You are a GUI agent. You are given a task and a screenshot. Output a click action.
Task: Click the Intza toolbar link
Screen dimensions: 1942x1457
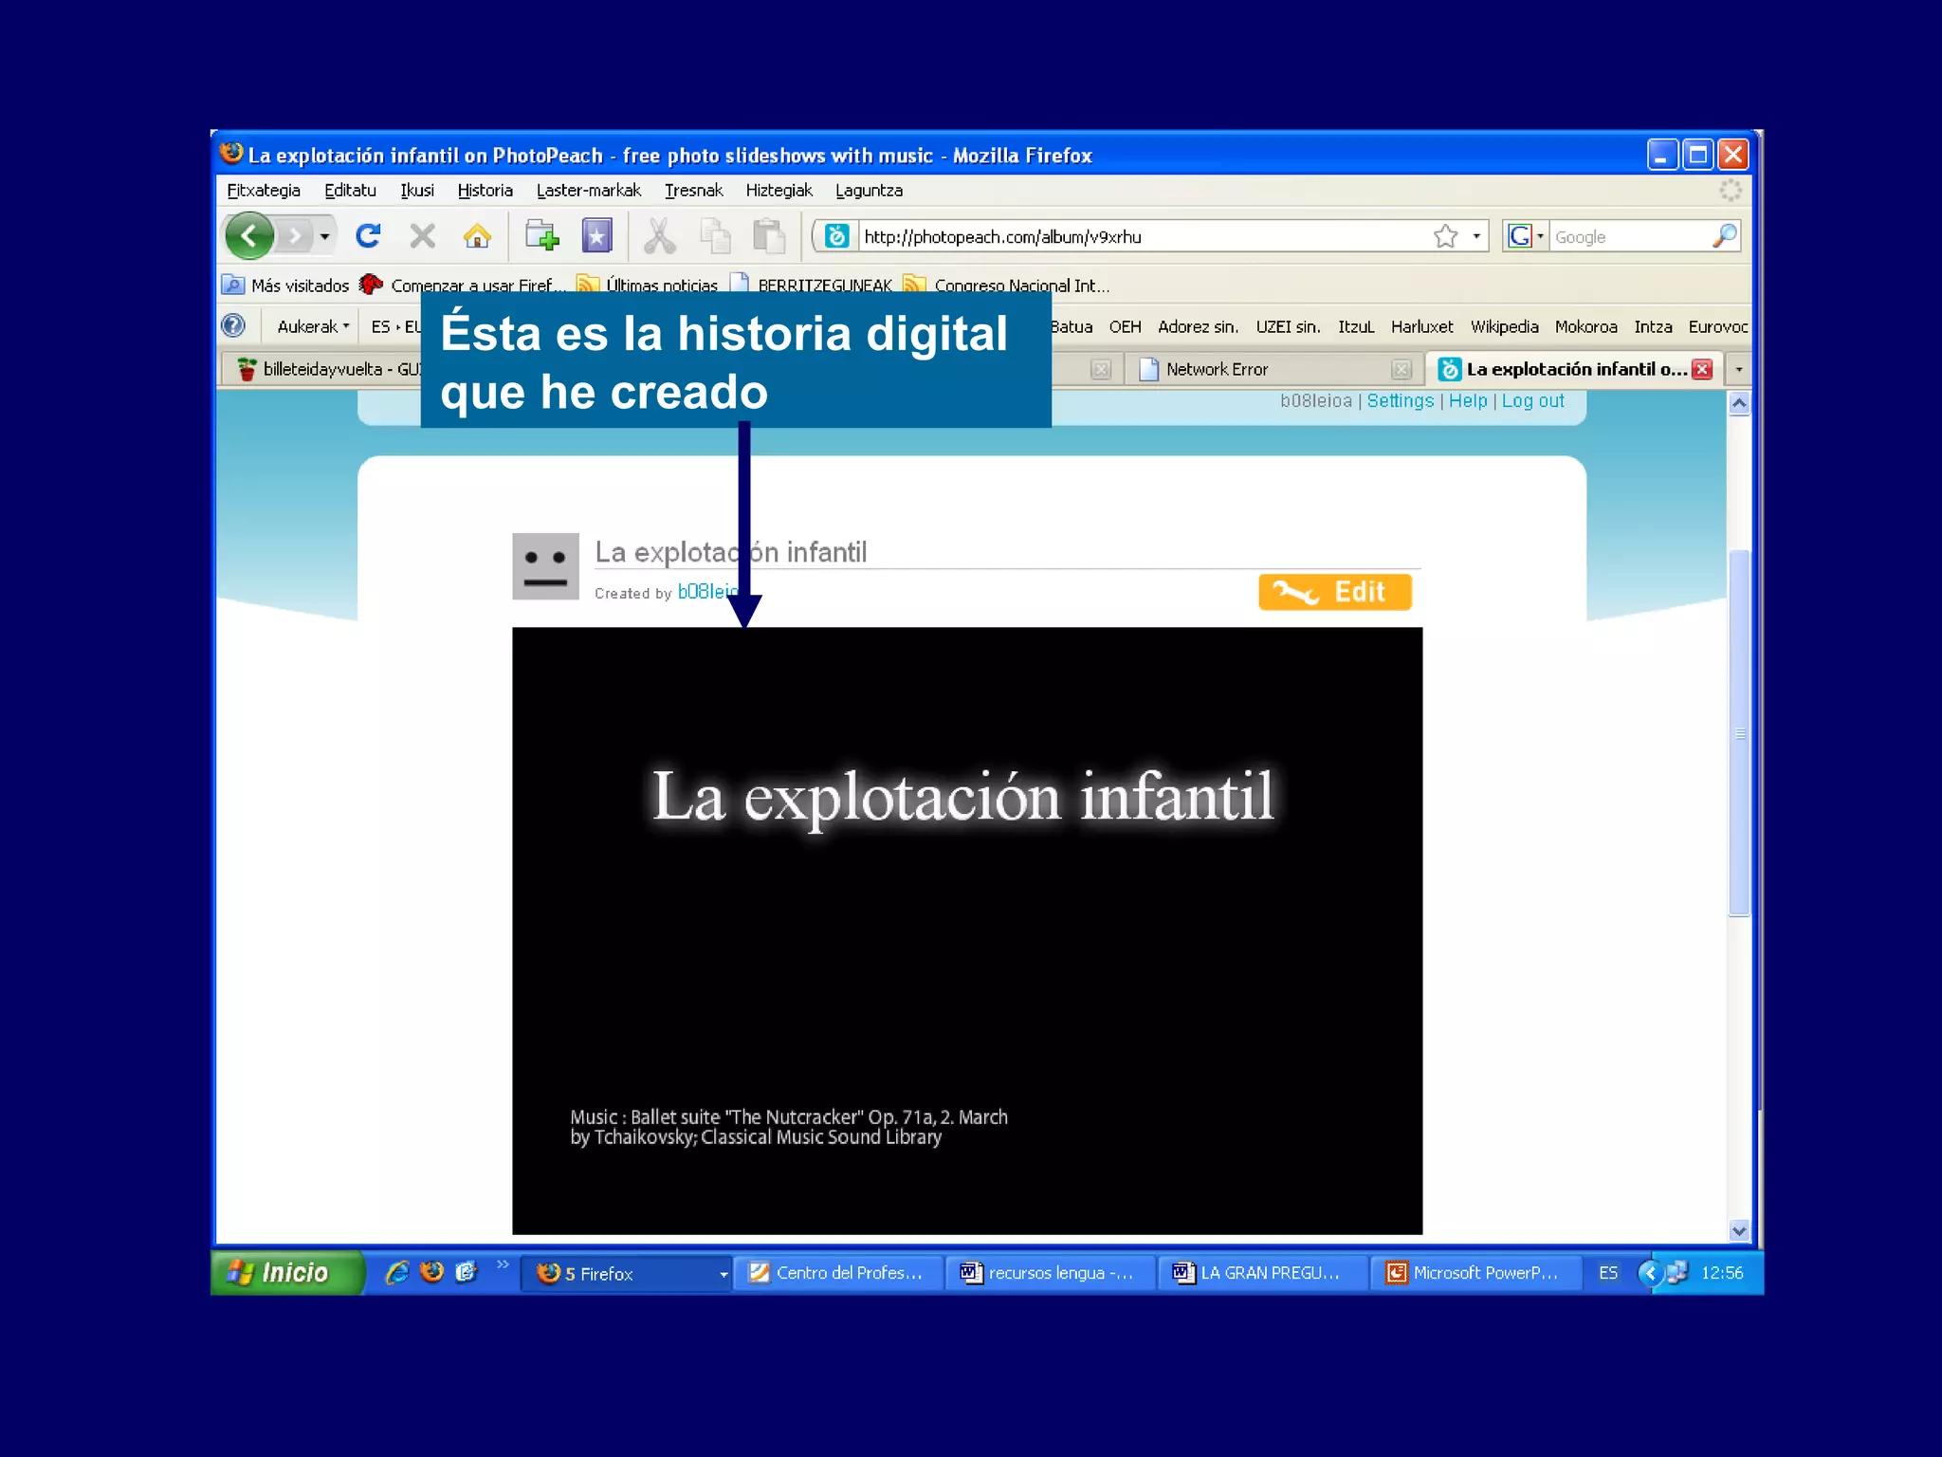1653,326
